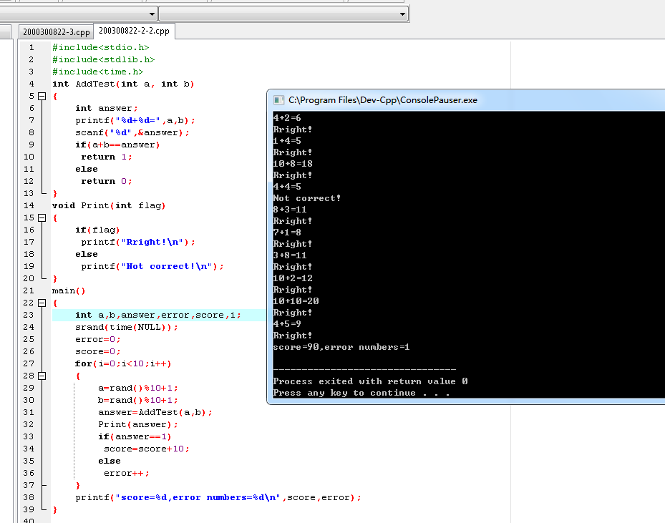The width and height of the screenshot is (665, 523).
Task: Click the scanf("%d",&answer) line
Action: [132, 132]
